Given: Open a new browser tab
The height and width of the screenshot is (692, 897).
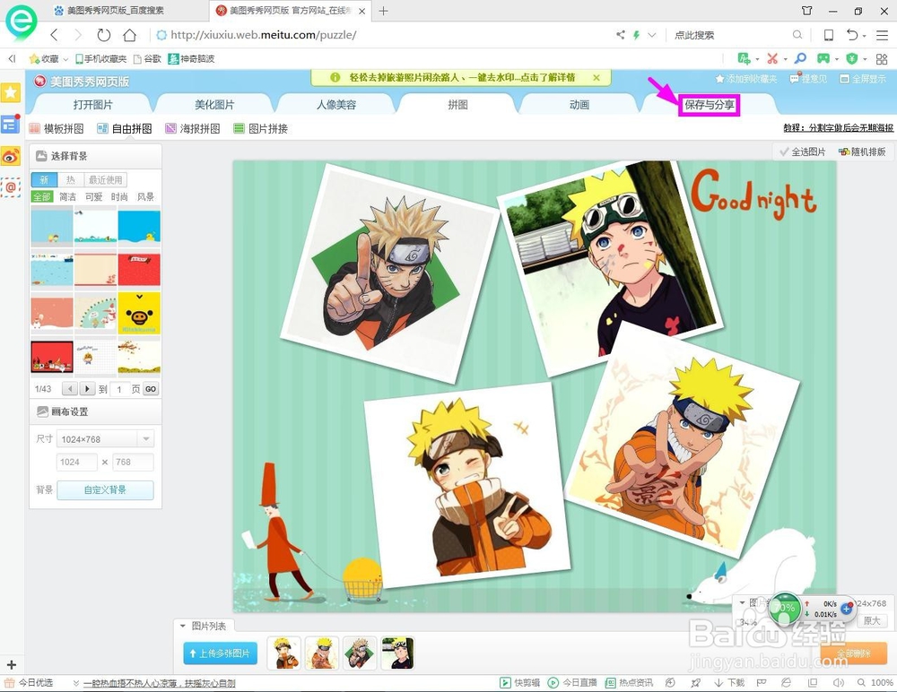Looking at the screenshot, I should (383, 11).
